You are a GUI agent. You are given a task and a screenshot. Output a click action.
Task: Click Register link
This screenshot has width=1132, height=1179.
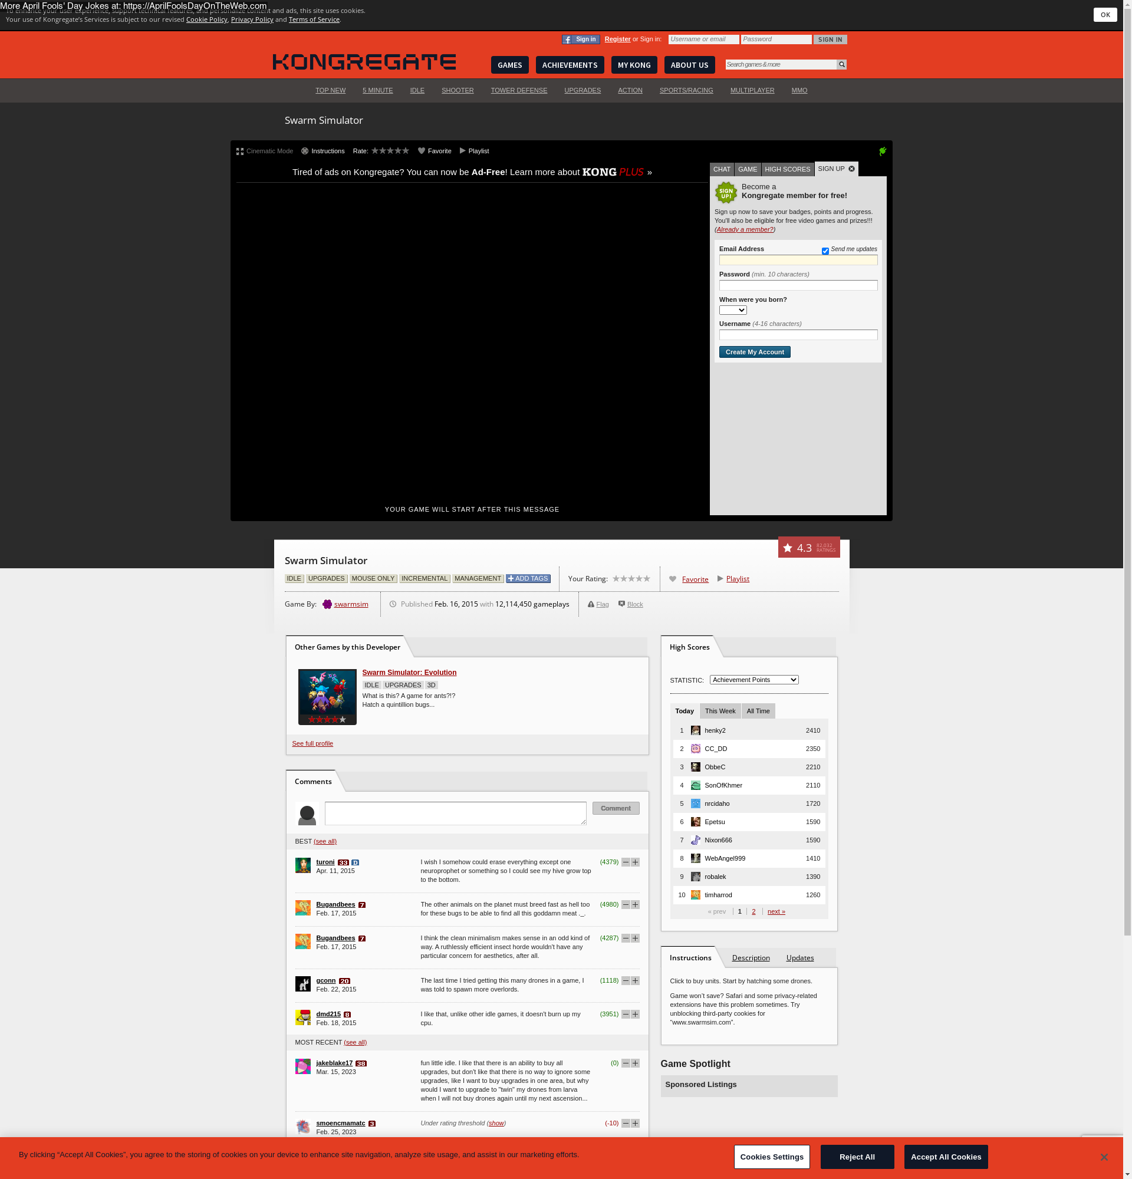click(617, 39)
